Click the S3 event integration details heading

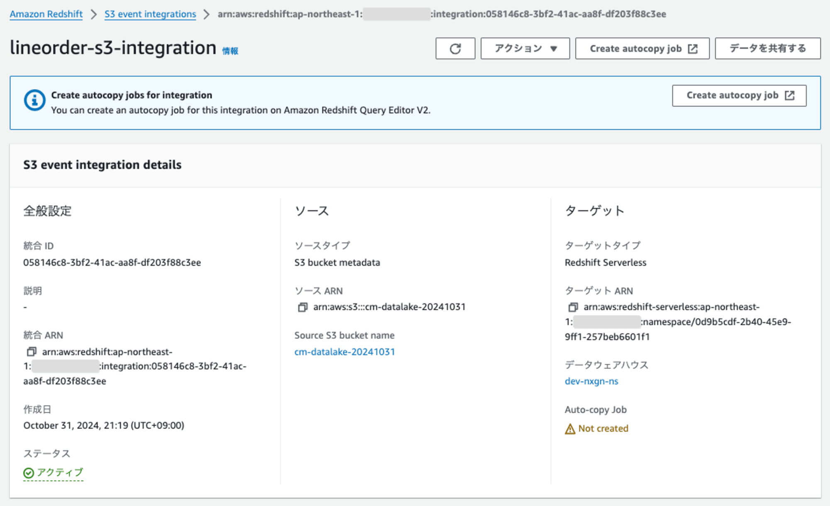pyautogui.click(x=103, y=165)
